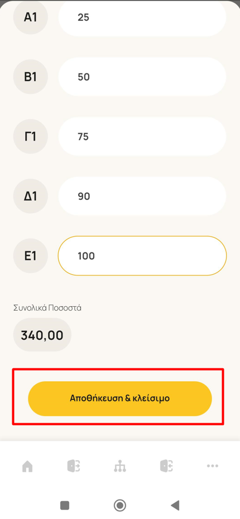Tap the Android back triangle button
Screen dimensions: 240x519
[x=175, y=506]
